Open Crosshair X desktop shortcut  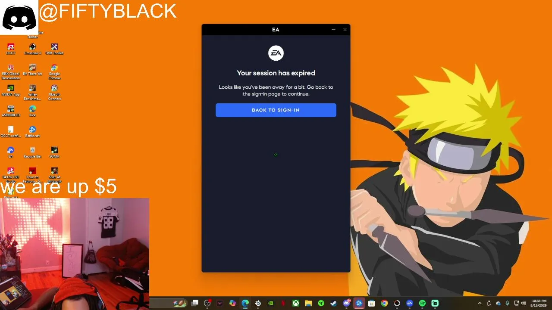[32, 49]
